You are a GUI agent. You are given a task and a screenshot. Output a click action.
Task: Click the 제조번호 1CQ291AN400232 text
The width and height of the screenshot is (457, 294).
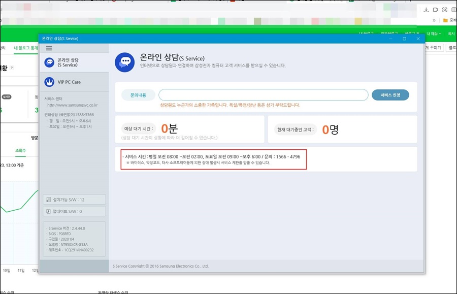tap(71, 250)
